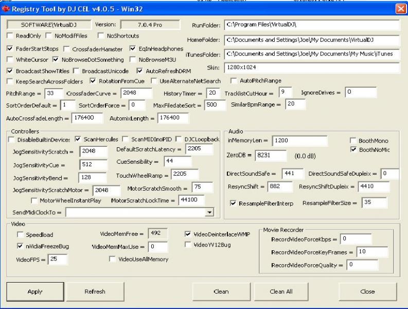Click the MaxFiledateSort field
This screenshot has width=408, height=309.
click(215, 105)
